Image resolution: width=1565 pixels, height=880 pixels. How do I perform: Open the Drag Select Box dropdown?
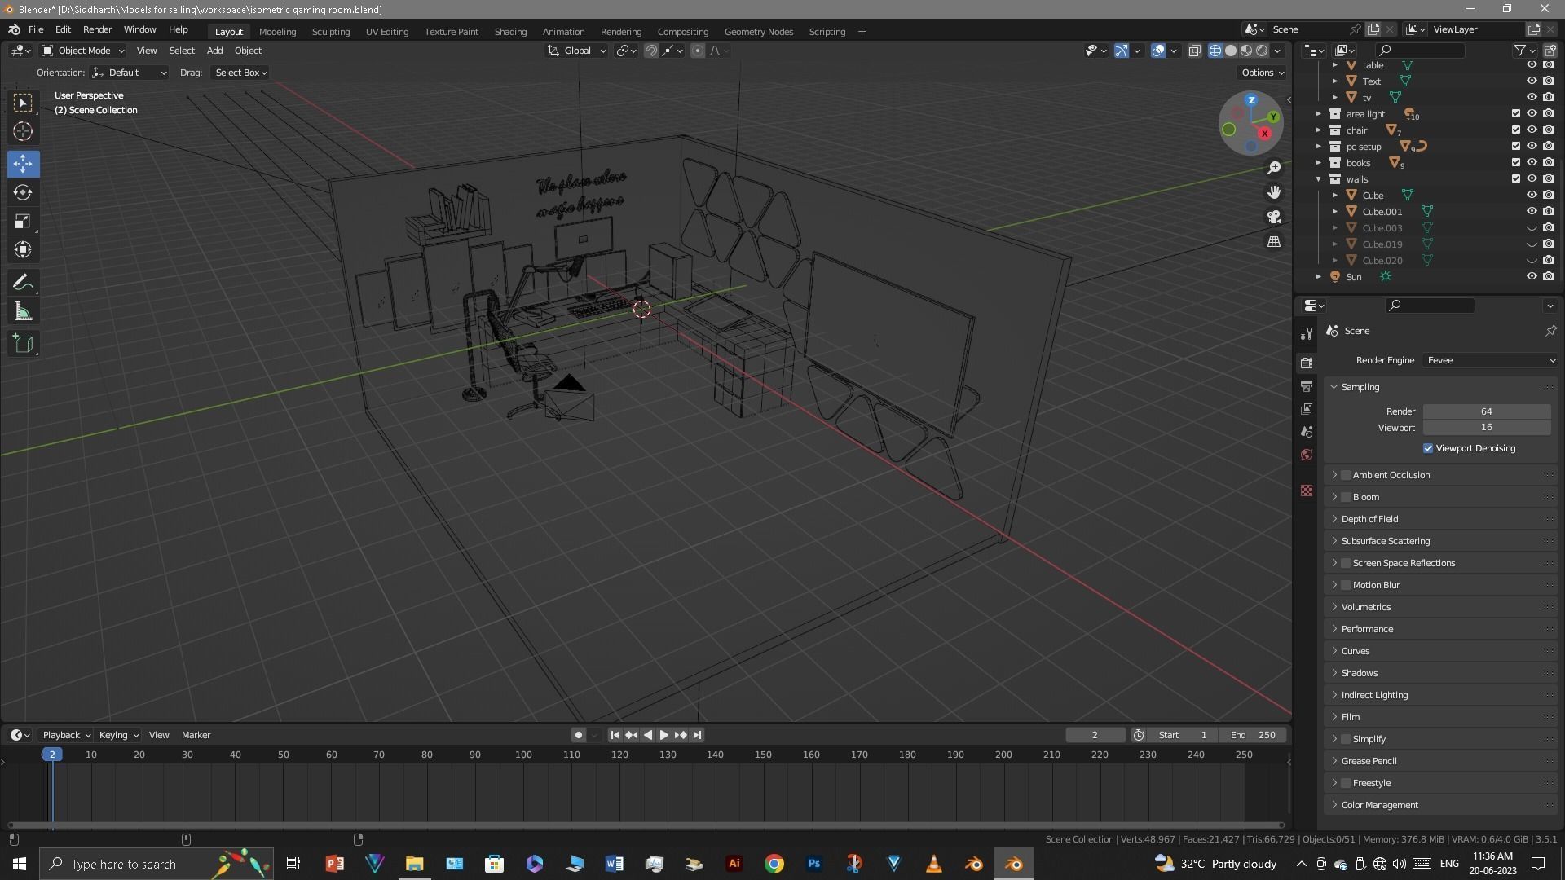point(240,73)
